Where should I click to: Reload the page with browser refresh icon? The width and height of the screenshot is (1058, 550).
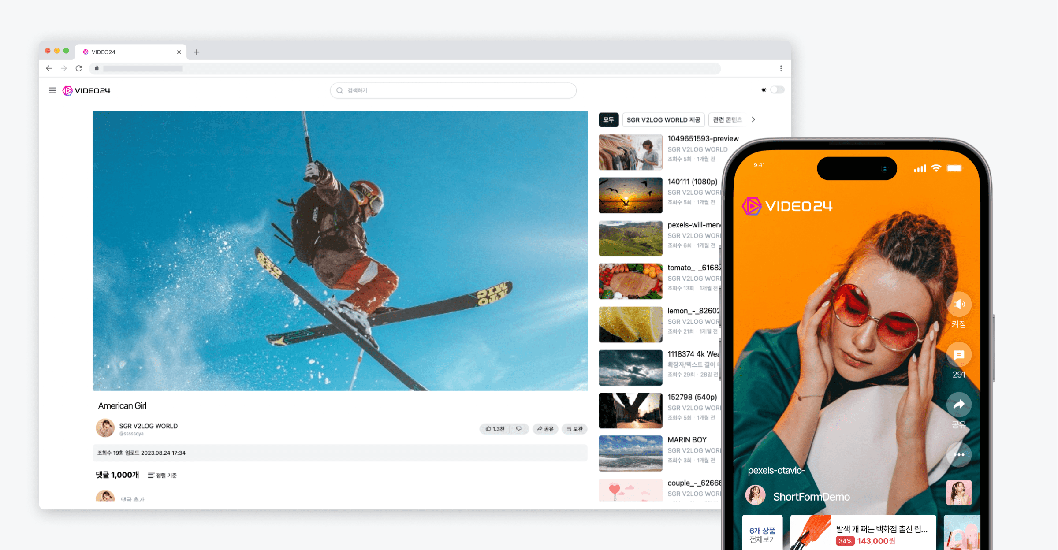click(79, 68)
